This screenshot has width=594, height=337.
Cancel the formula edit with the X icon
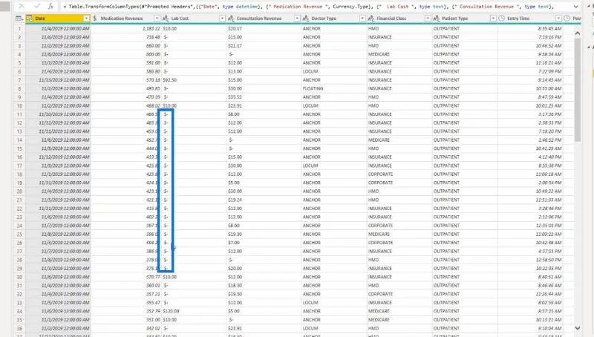point(22,6)
